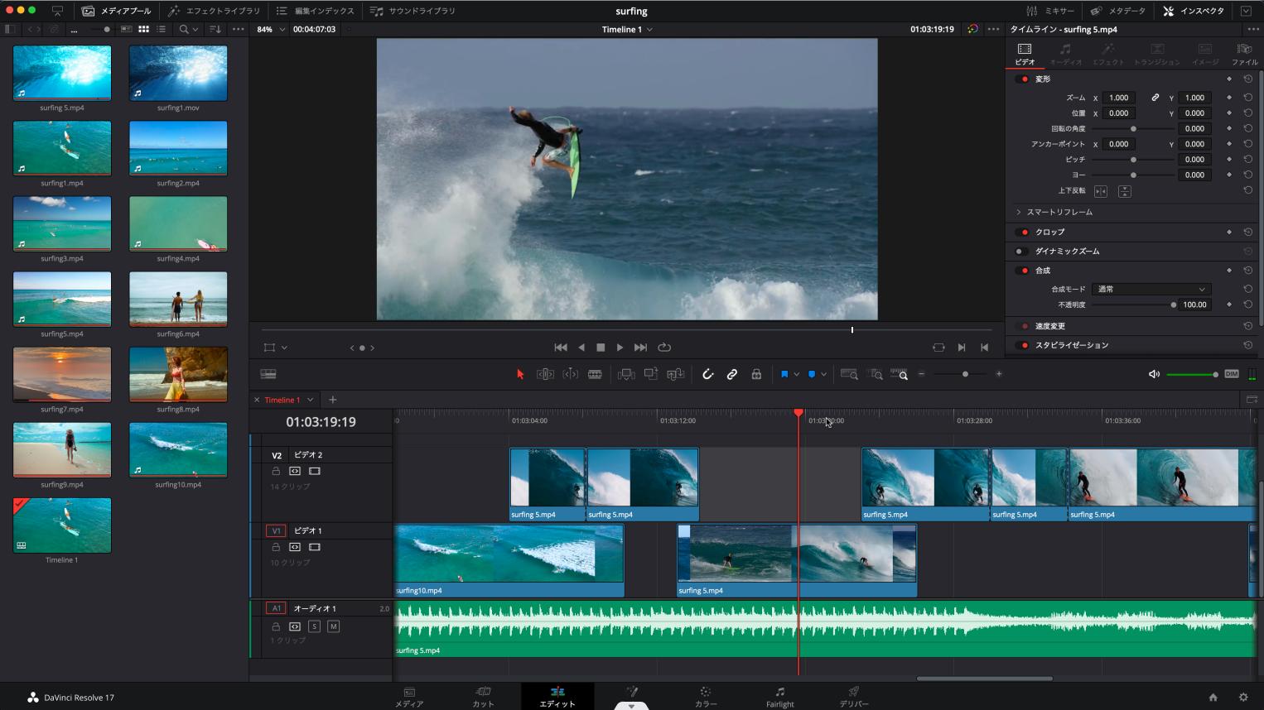
Task: Activate the trim edit mode tool
Action: [x=545, y=374]
